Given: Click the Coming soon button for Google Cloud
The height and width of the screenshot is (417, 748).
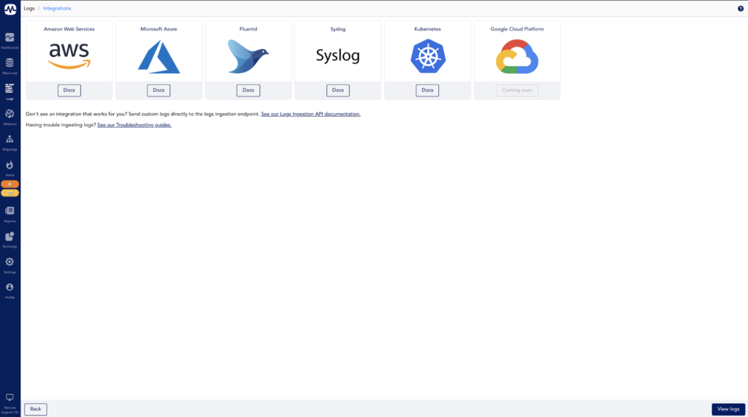Looking at the screenshot, I should [x=517, y=90].
